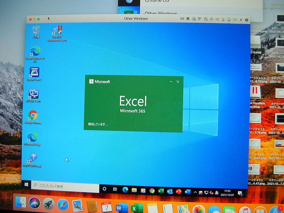Open Finder in the macOS Dock

21,202
